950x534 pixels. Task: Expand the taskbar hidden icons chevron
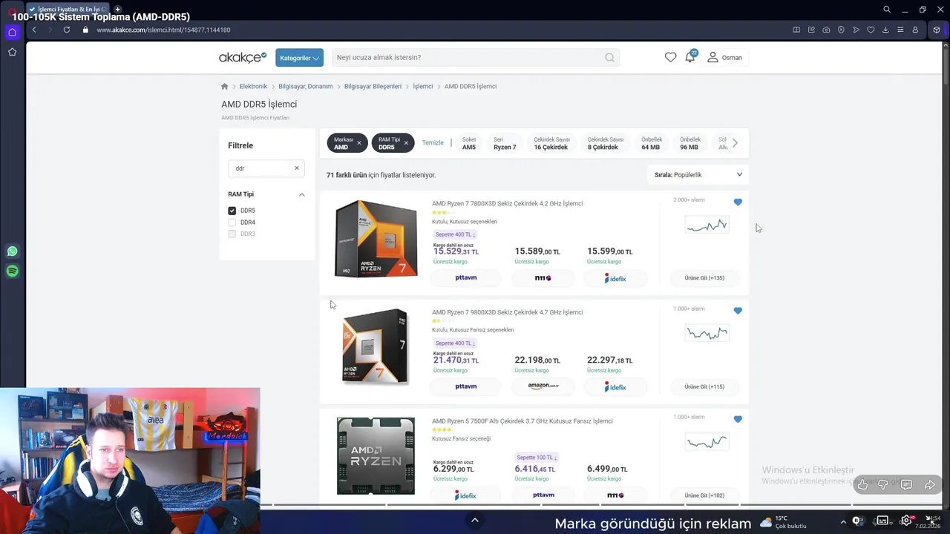[x=845, y=521]
